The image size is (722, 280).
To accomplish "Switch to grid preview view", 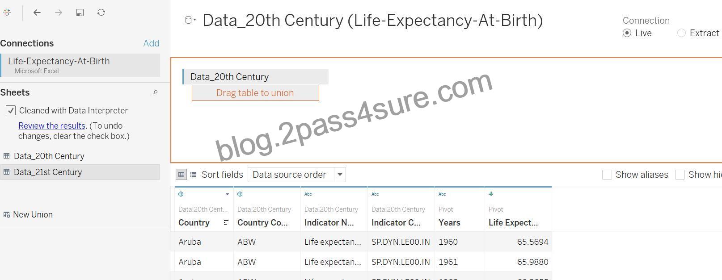I will point(181,175).
